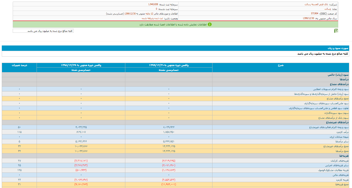Click the value 6,029,934 in the non-musha income row
The height and width of the screenshot is (188, 352).
[169, 127]
